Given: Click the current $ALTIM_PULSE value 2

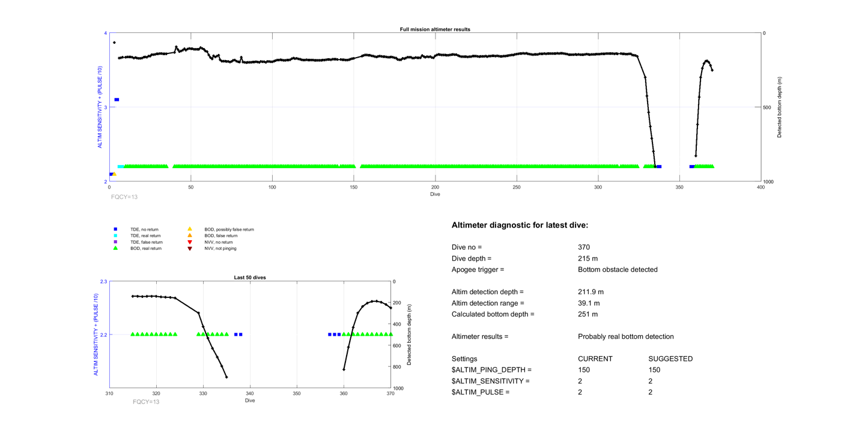Looking at the screenshot, I should click(x=580, y=392).
